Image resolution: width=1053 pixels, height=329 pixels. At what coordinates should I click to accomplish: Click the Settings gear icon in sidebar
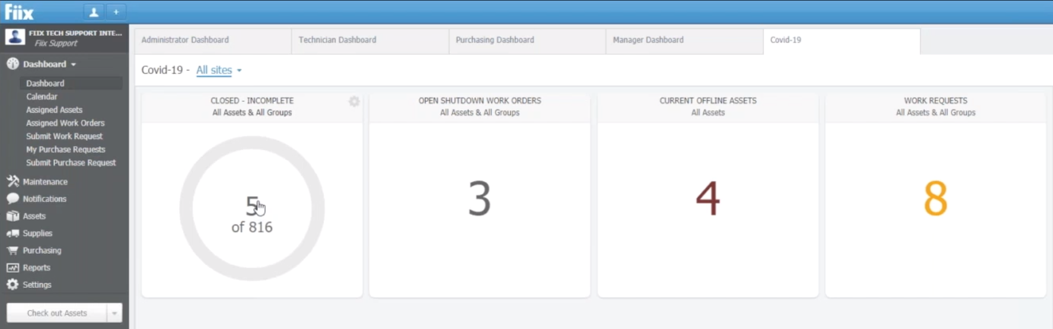click(13, 284)
